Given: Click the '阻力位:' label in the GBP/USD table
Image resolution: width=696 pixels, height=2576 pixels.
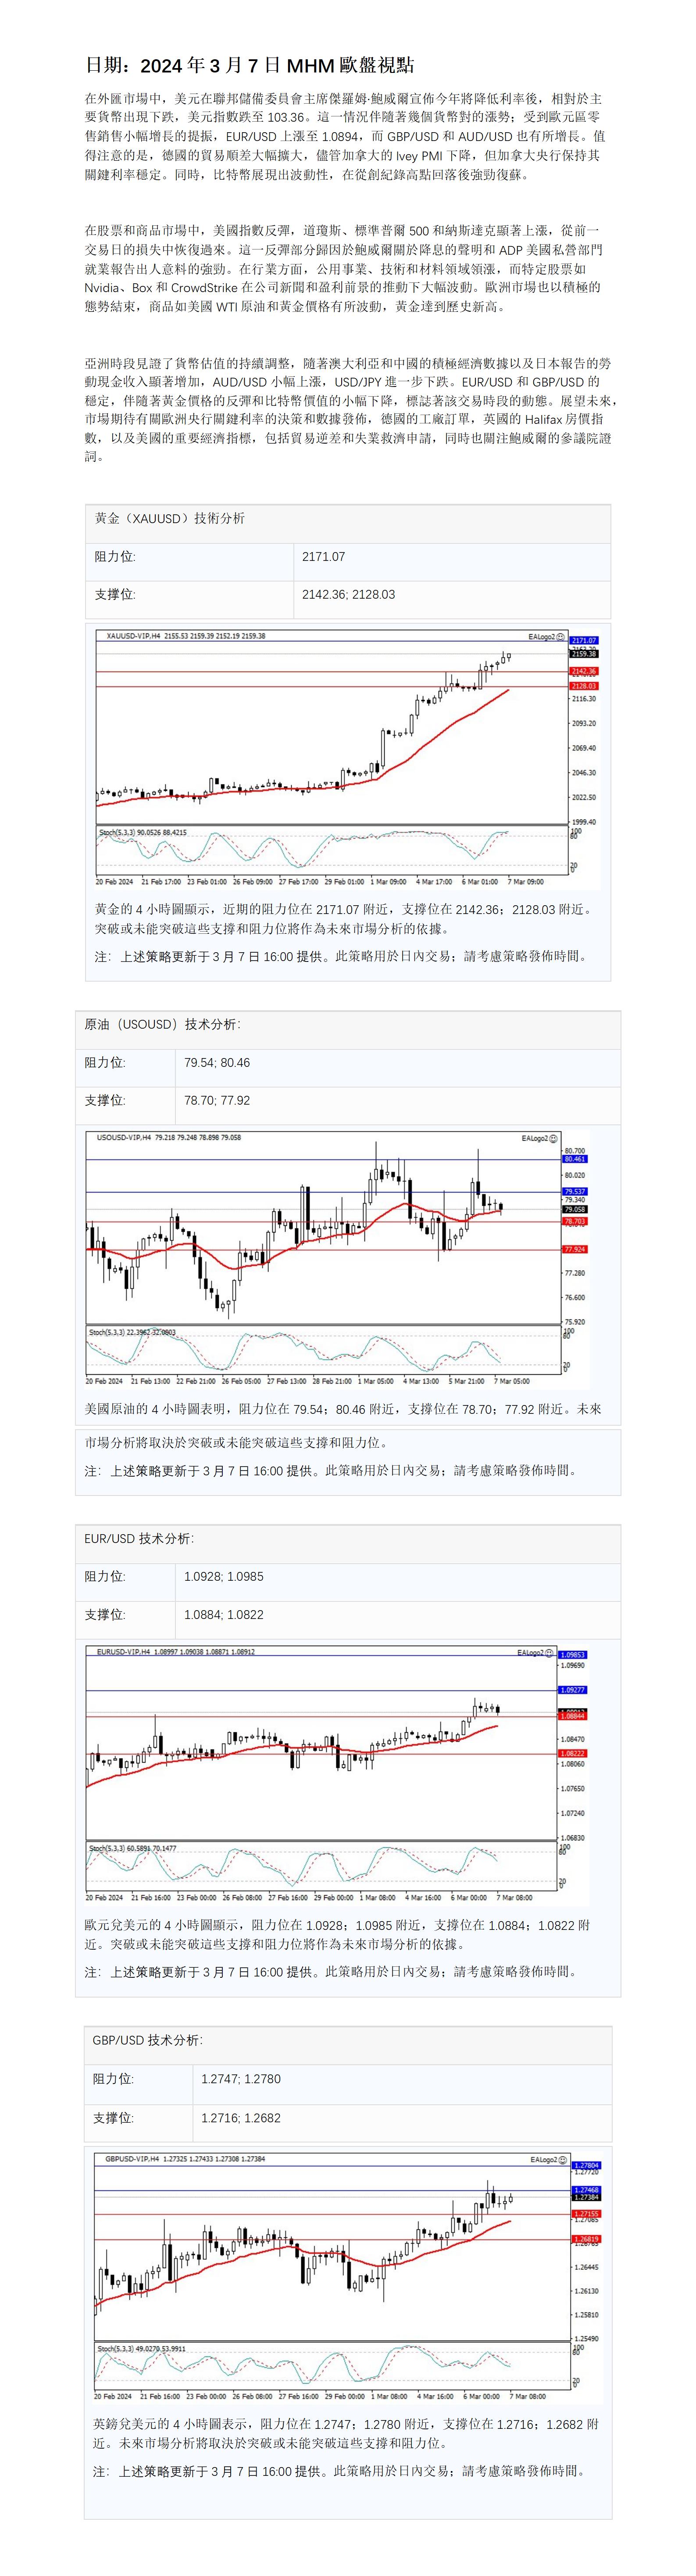Looking at the screenshot, I should tap(113, 2078).
